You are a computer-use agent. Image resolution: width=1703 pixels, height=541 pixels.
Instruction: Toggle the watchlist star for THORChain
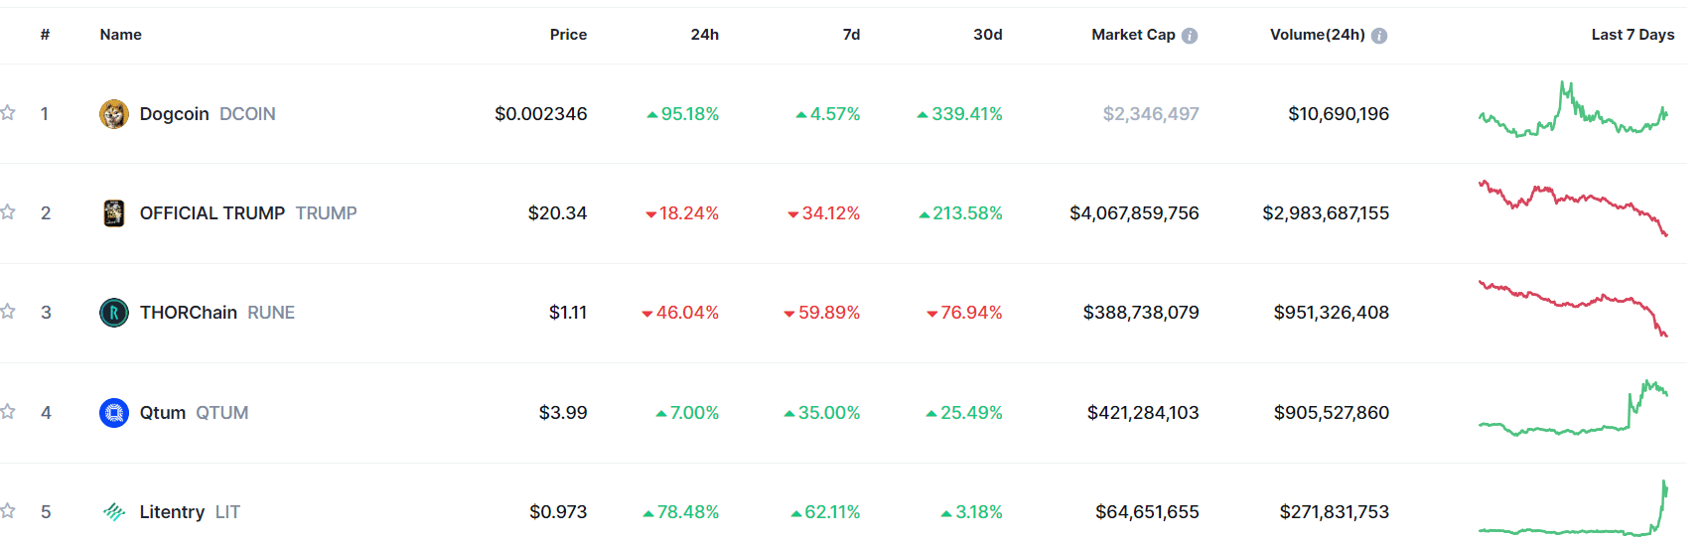point(8,312)
